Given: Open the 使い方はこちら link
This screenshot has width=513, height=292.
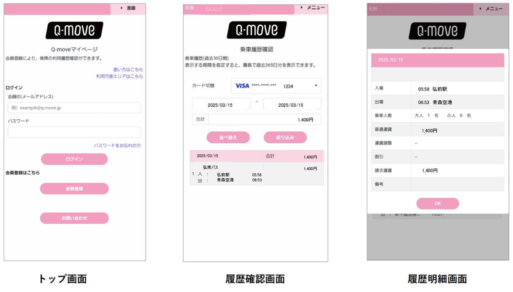Looking at the screenshot, I should [x=128, y=69].
